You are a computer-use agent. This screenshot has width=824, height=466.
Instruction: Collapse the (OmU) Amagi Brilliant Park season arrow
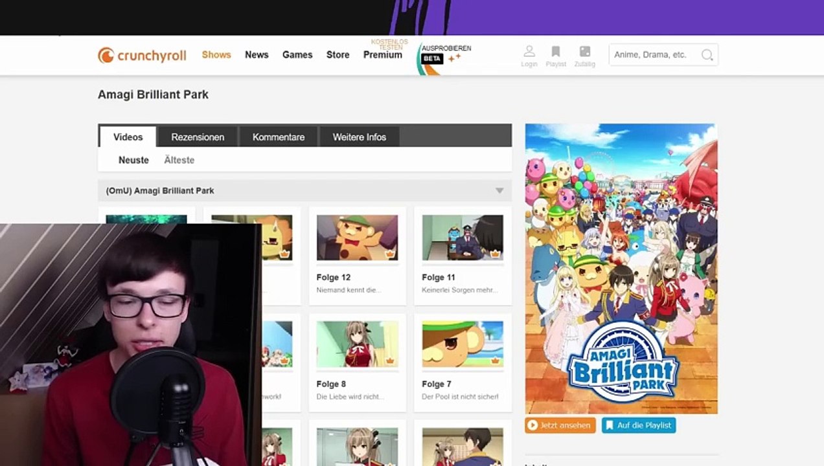click(x=499, y=191)
